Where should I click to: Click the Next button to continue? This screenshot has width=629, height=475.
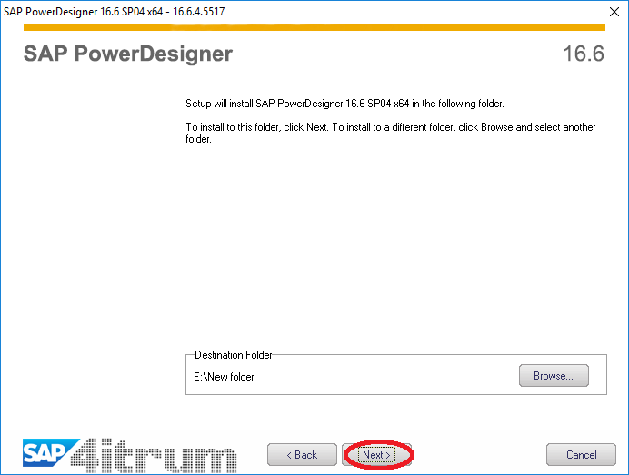click(376, 454)
